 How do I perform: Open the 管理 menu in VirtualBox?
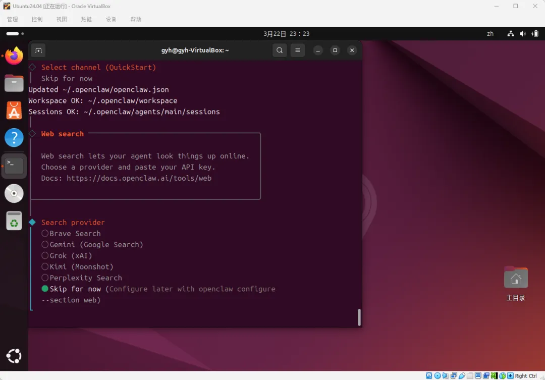tap(13, 19)
